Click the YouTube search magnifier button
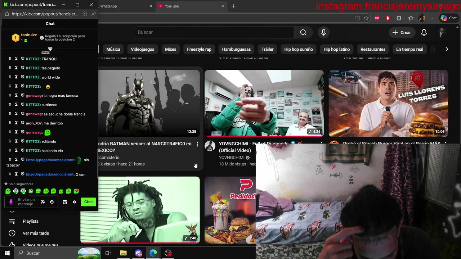The width and height of the screenshot is (461, 259). [303, 32]
